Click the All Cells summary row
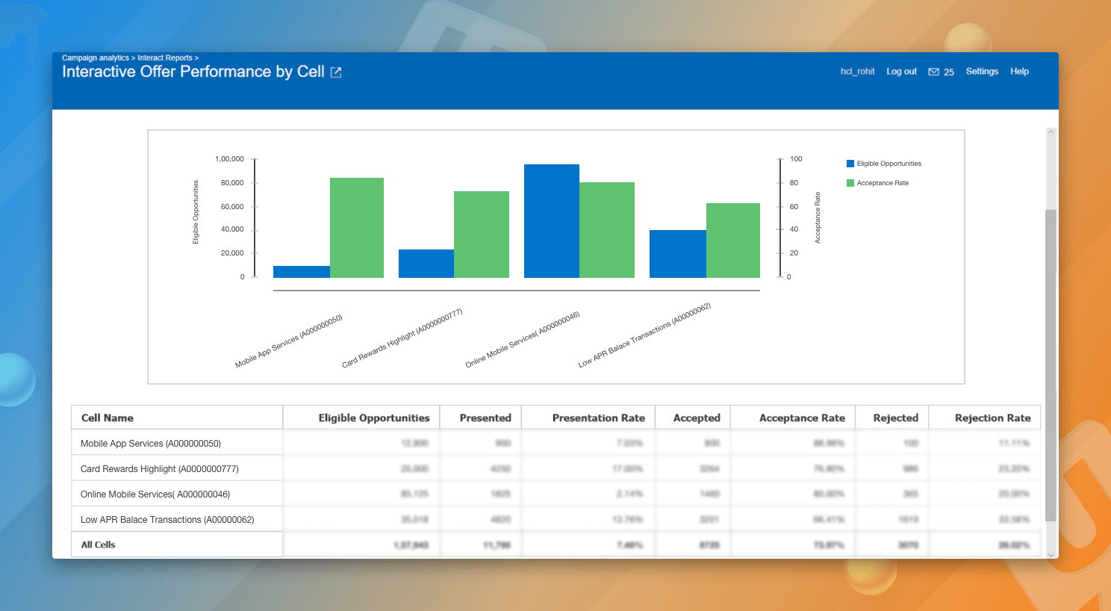 [177, 545]
